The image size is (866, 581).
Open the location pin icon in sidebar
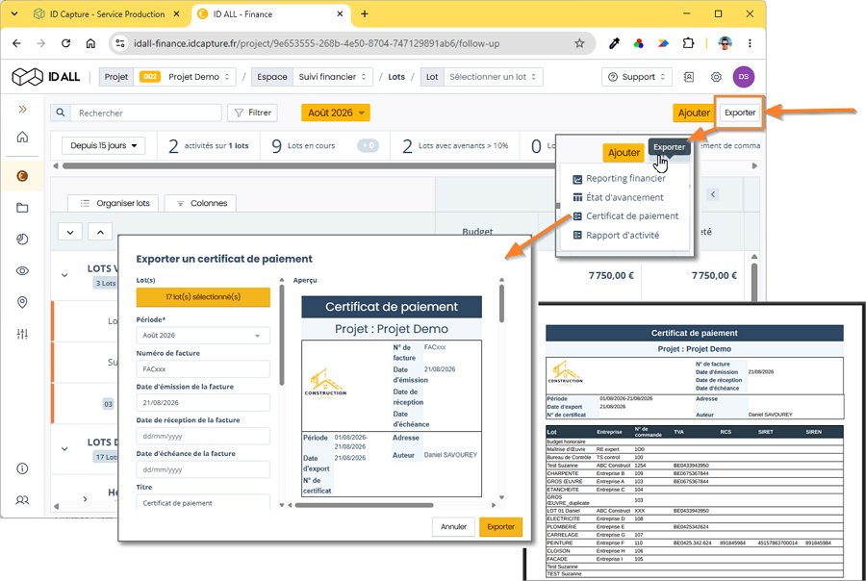click(x=22, y=302)
